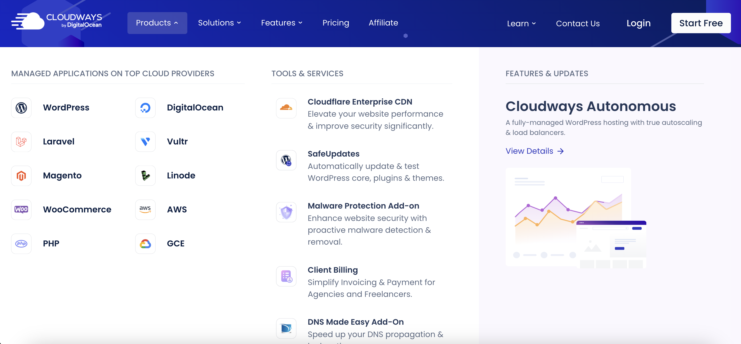Select the Vultr cloud provider icon
The image size is (741, 344).
click(x=145, y=142)
